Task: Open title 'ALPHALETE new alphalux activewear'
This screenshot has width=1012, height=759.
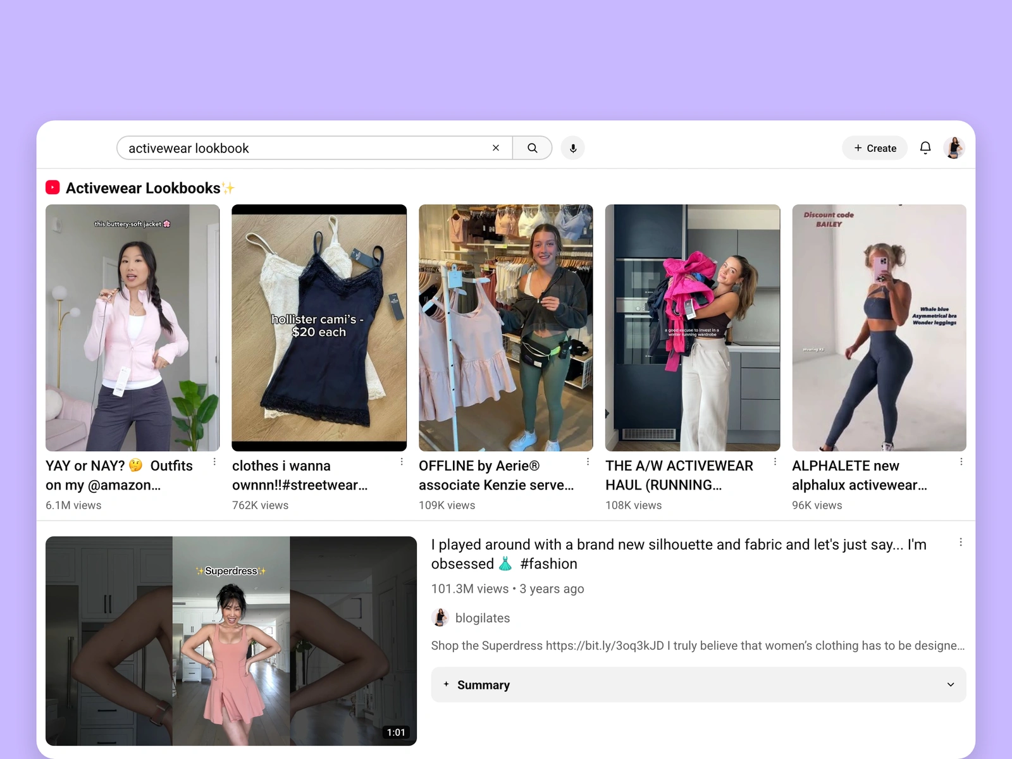Action: (860, 475)
